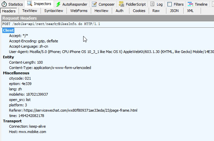Collapse the Transport headers group
The width and height of the screenshot is (214, 141).
tap(12, 121)
